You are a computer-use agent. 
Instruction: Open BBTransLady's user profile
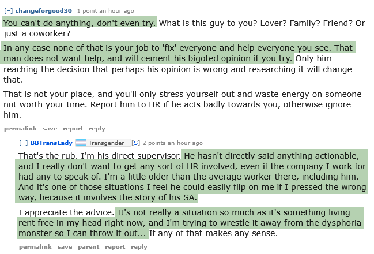[52, 143]
